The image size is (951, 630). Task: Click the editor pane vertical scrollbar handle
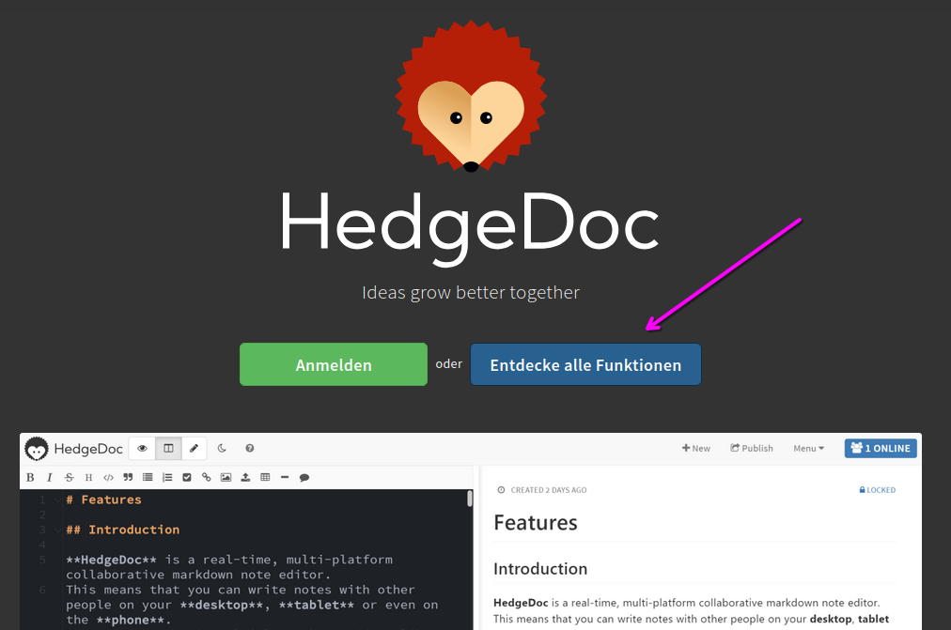(470, 499)
